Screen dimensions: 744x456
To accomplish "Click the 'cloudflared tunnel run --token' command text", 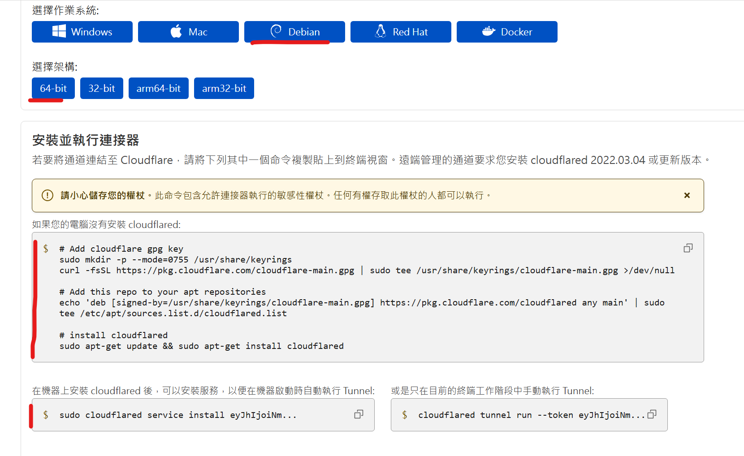I will click(532, 415).
